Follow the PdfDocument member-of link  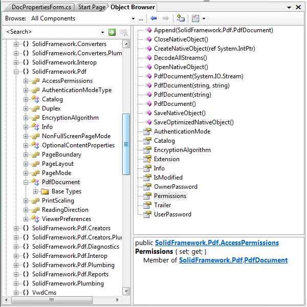(266, 260)
